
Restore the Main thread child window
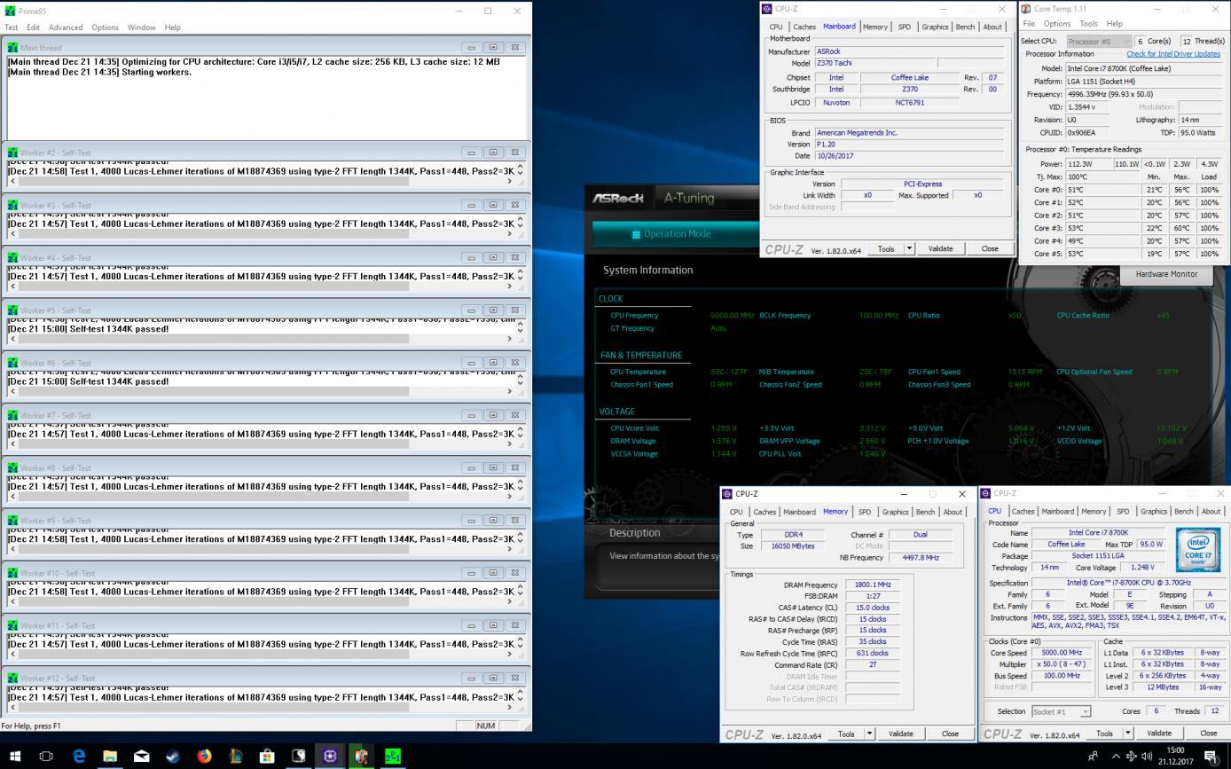[493, 47]
